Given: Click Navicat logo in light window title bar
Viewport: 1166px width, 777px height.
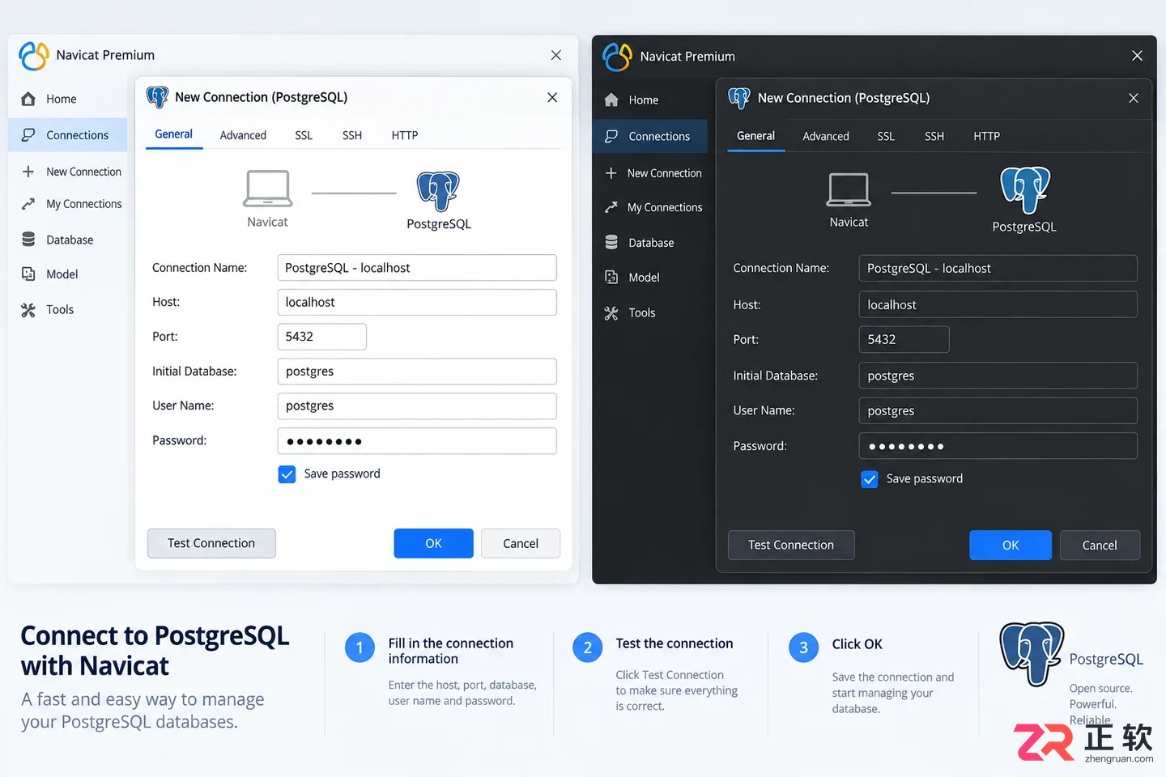Looking at the screenshot, I should 34,56.
